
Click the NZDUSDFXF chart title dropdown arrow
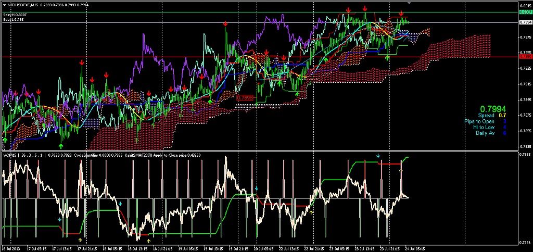(x=5, y=5)
